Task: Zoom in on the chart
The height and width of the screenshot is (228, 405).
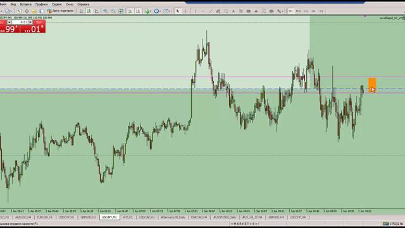Action: click(x=106, y=11)
